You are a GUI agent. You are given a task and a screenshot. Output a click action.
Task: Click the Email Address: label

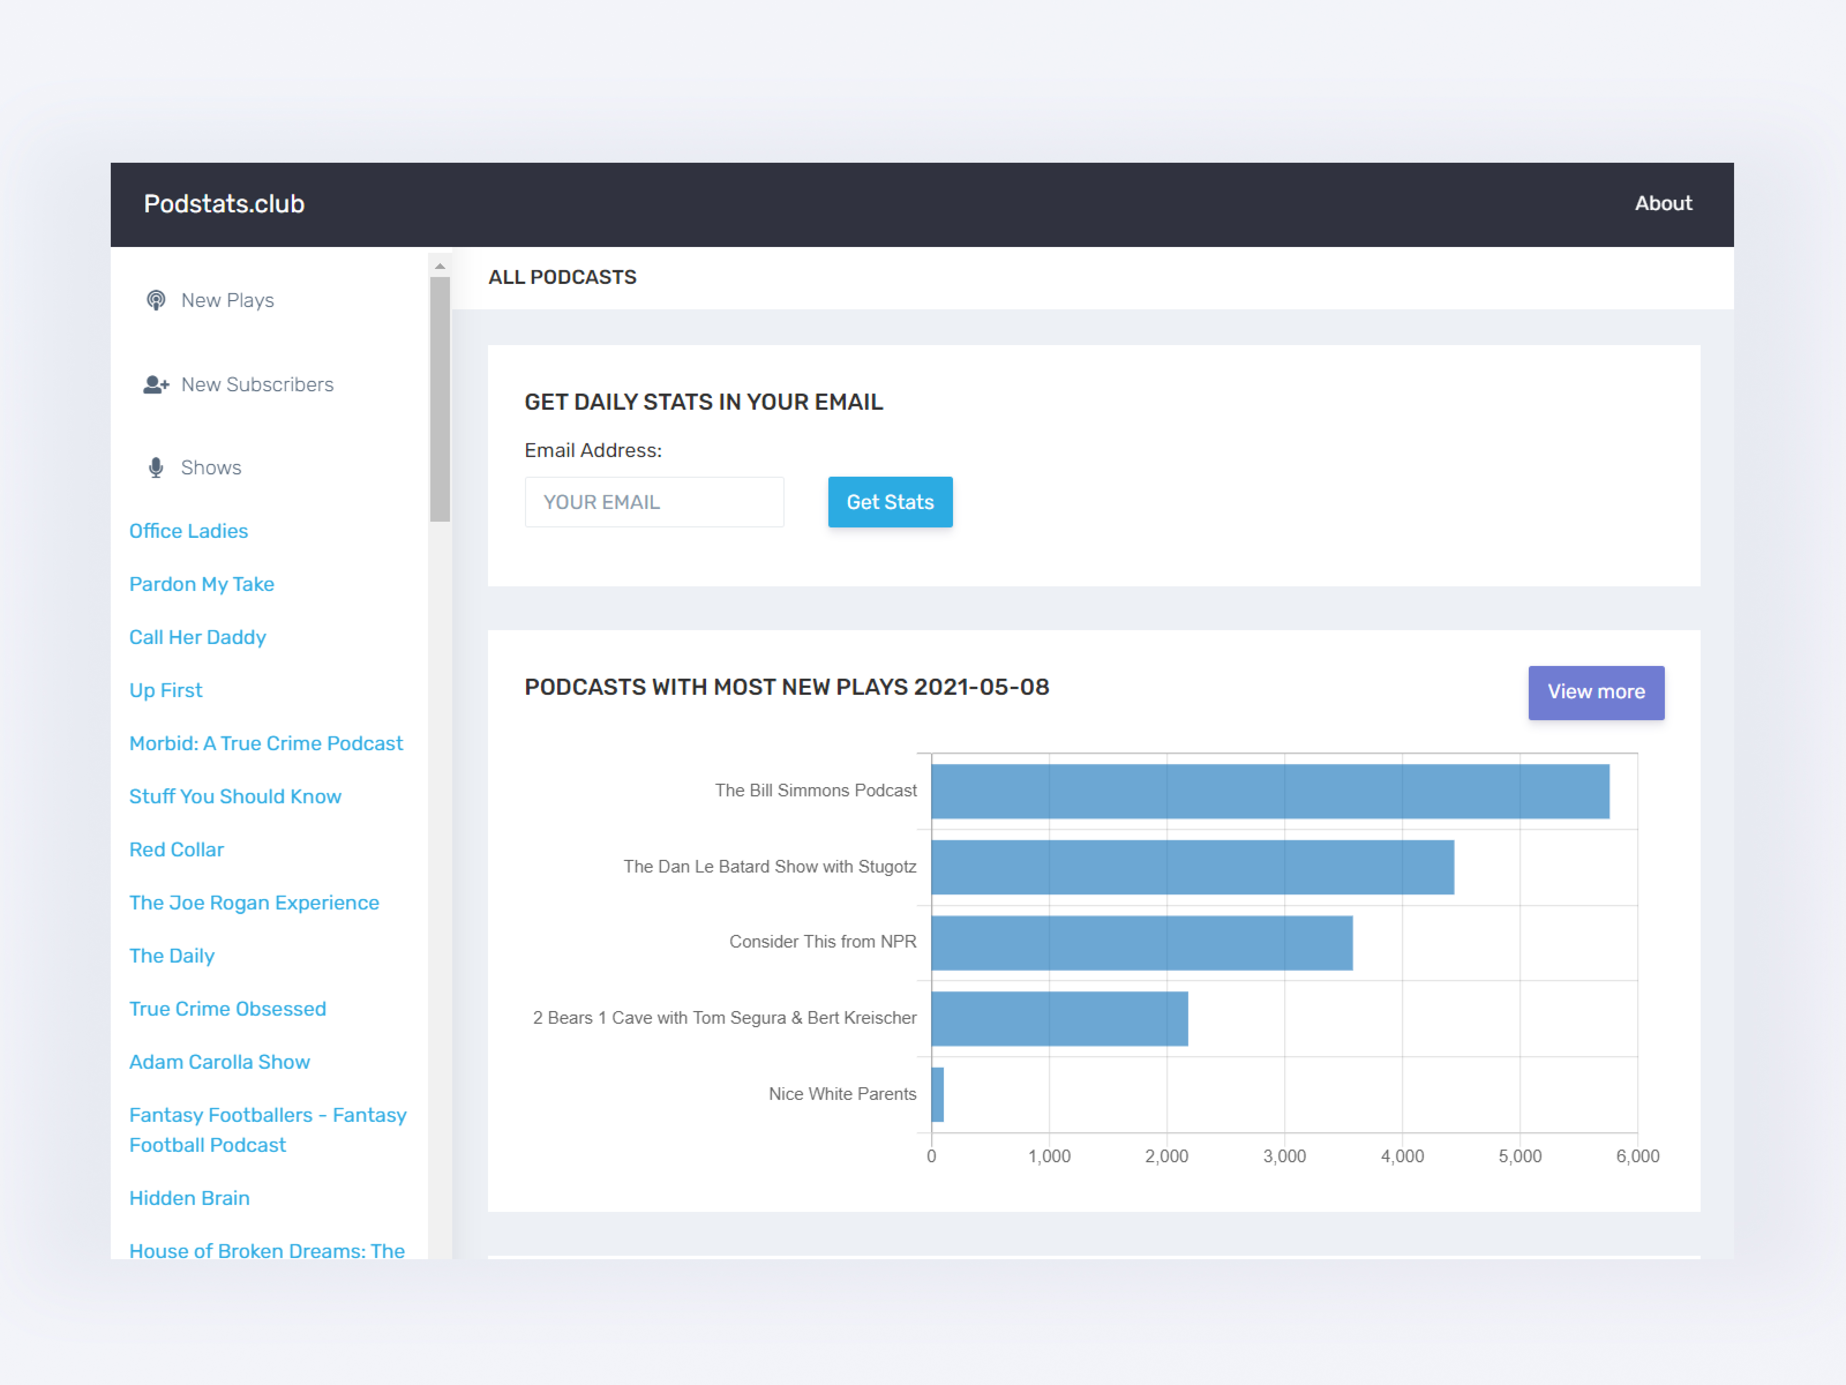593,451
